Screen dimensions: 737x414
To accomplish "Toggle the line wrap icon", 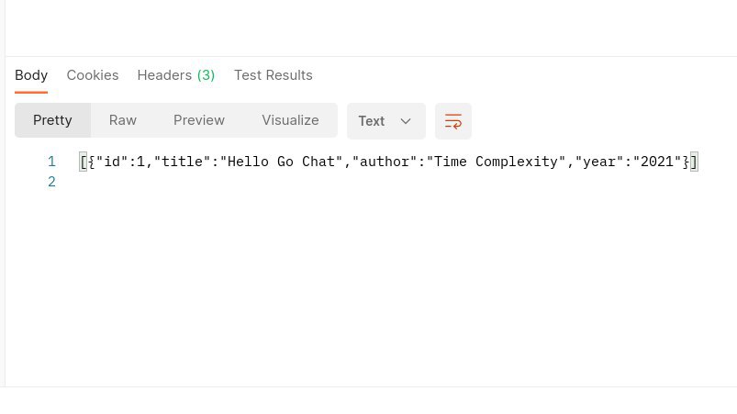I will [x=452, y=121].
